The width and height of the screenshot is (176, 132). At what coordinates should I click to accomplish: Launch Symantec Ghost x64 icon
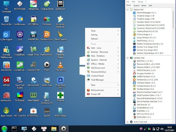(60, 22)
